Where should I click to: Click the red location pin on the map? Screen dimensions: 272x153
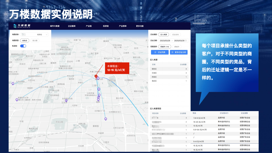pos(96,76)
